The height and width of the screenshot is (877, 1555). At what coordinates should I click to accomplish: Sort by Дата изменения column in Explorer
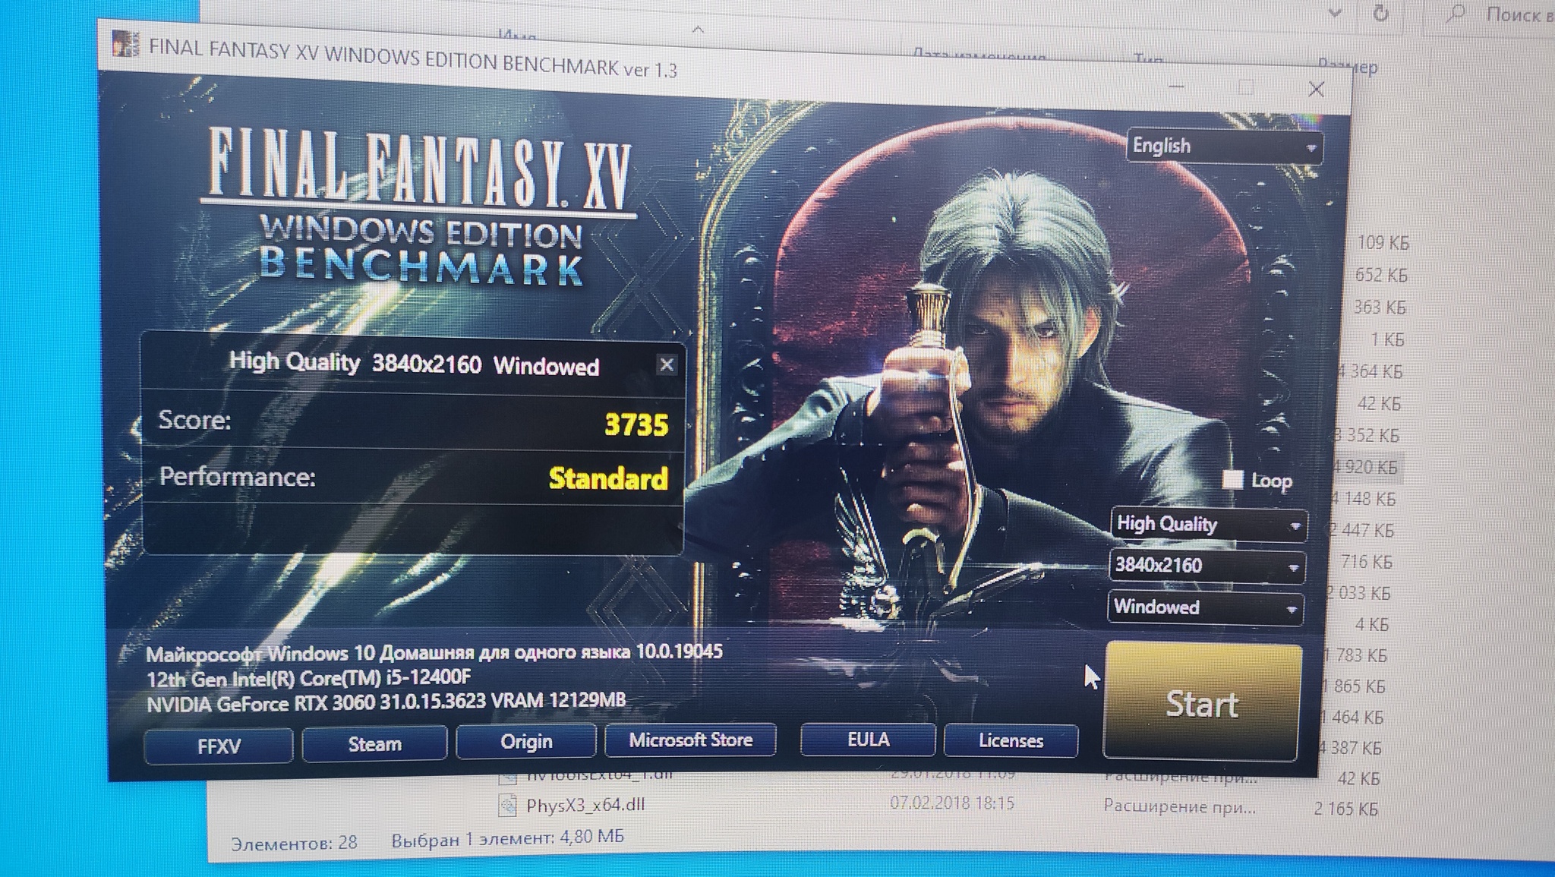pos(979,55)
